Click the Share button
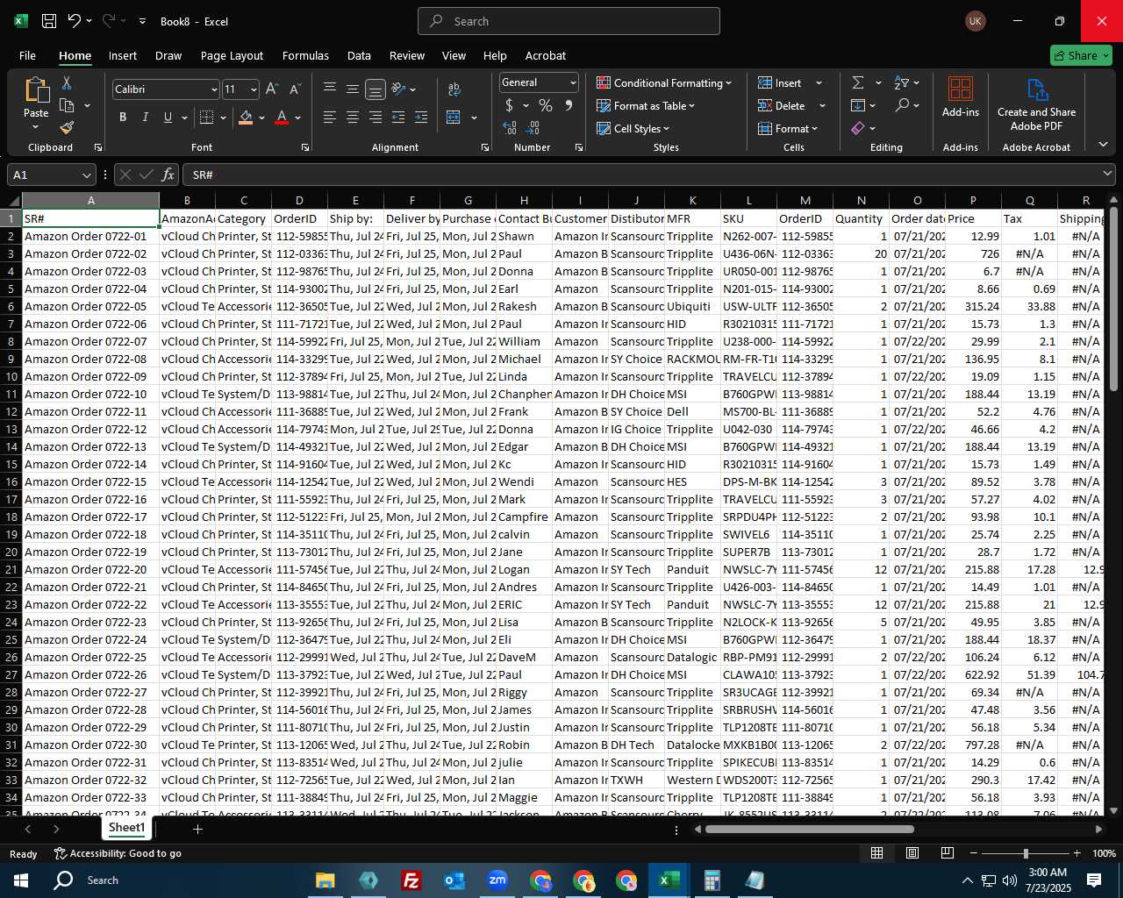The image size is (1123, 898). (x=1081, y=55)
